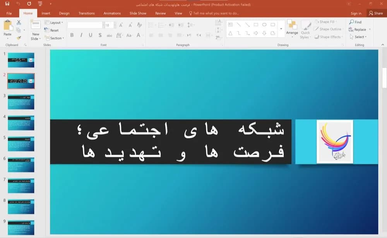The width and height of the screenshot is (387, 238).
Task: Increase list indent level icon
Action: (180, 25)
